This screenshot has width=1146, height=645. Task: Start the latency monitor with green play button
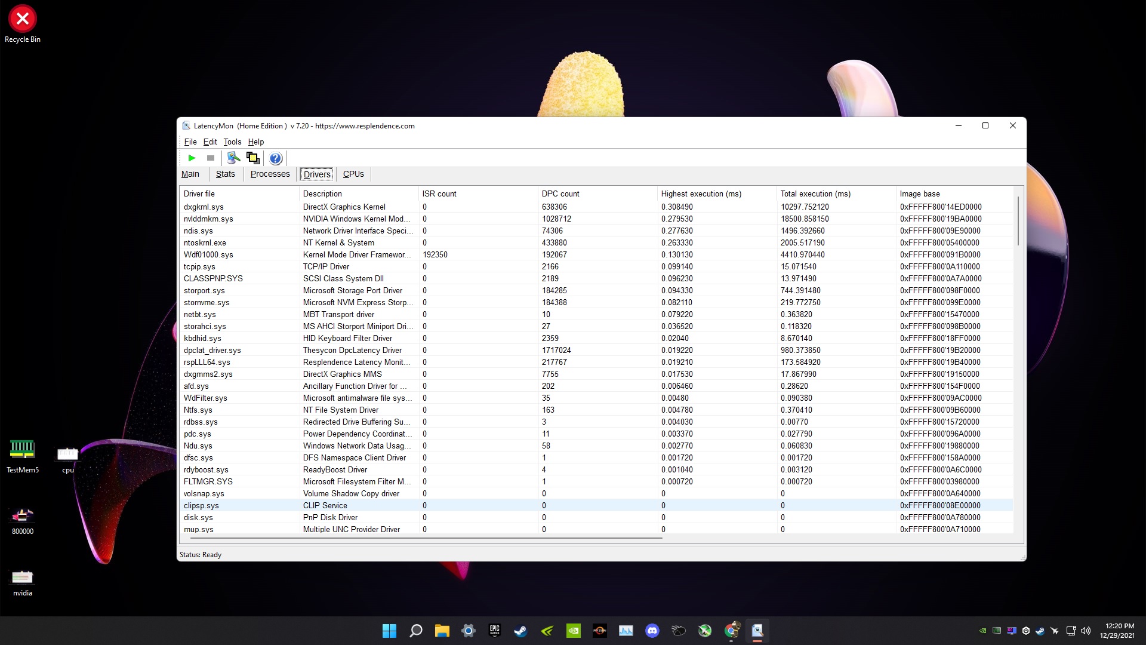tap(192, 158)
